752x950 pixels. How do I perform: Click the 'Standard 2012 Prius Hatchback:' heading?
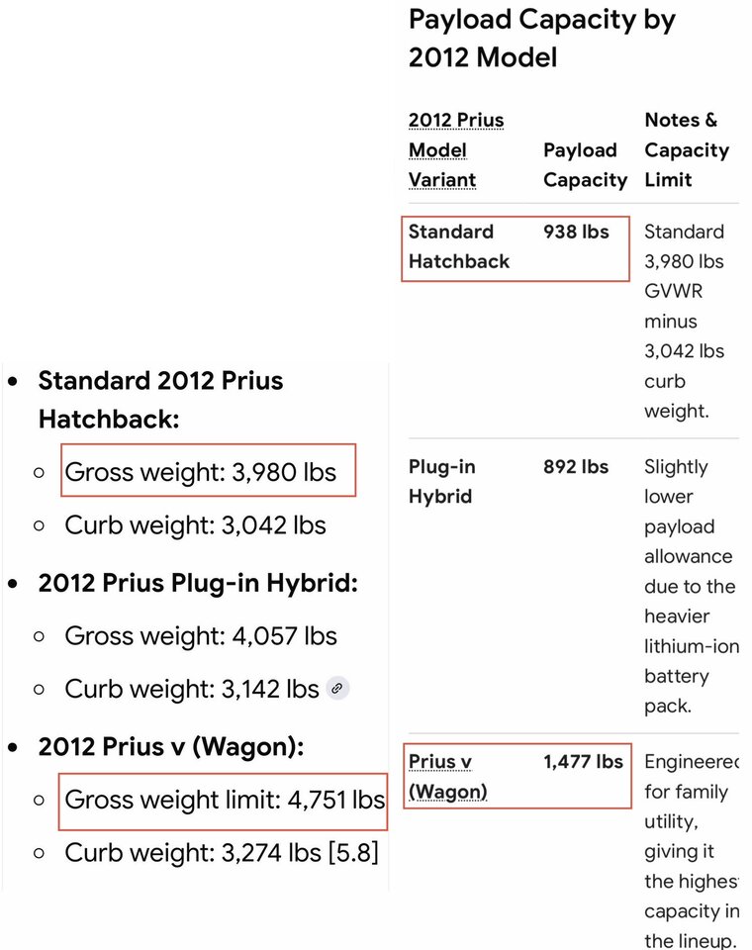click(x=160, y=400)
